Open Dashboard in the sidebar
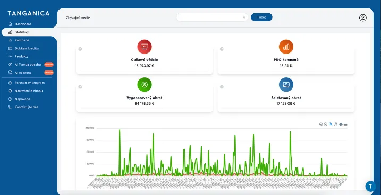 point(23,24)
